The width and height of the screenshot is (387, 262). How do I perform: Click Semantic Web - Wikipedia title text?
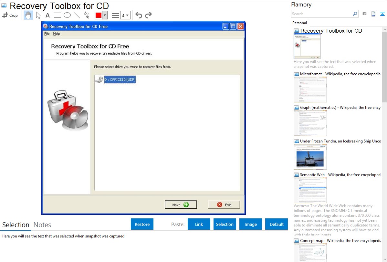tap(340, 174)
